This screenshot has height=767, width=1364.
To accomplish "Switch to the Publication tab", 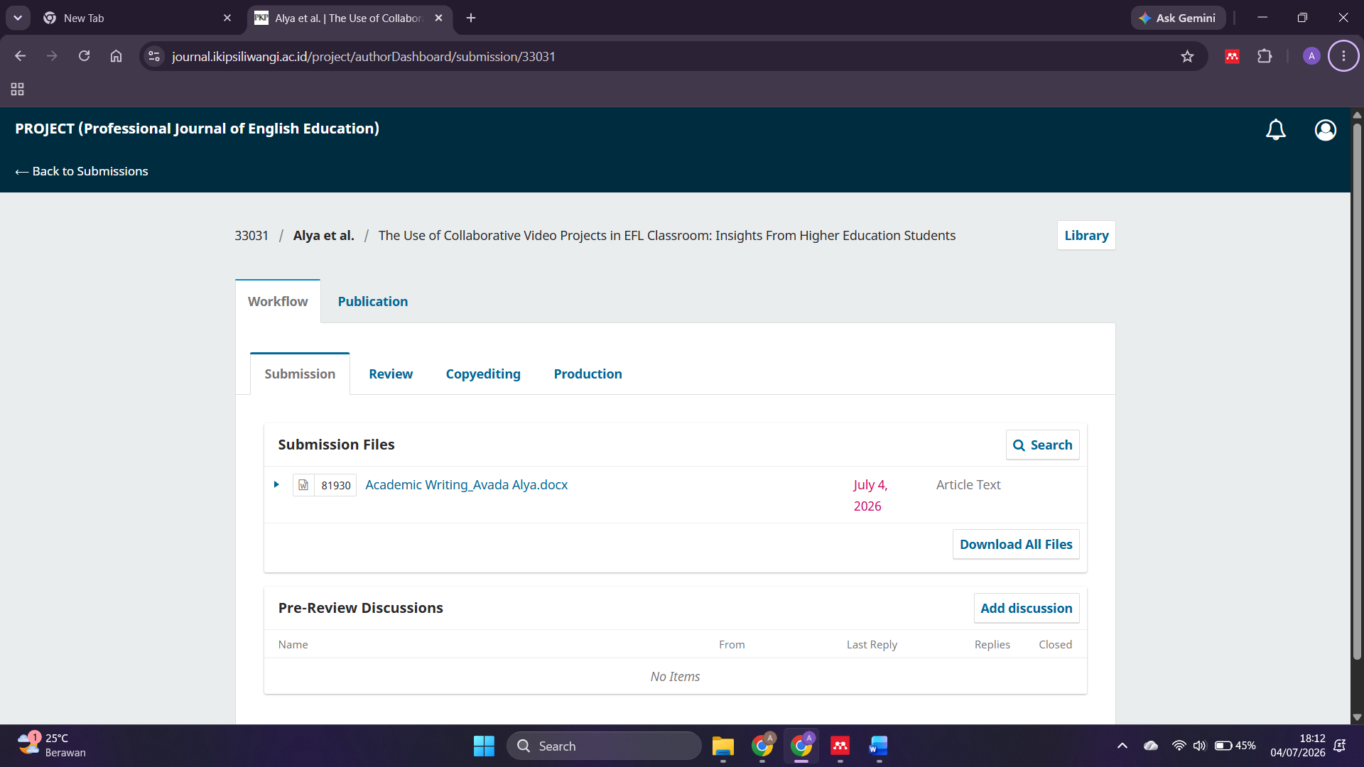I will click(373, 301).
